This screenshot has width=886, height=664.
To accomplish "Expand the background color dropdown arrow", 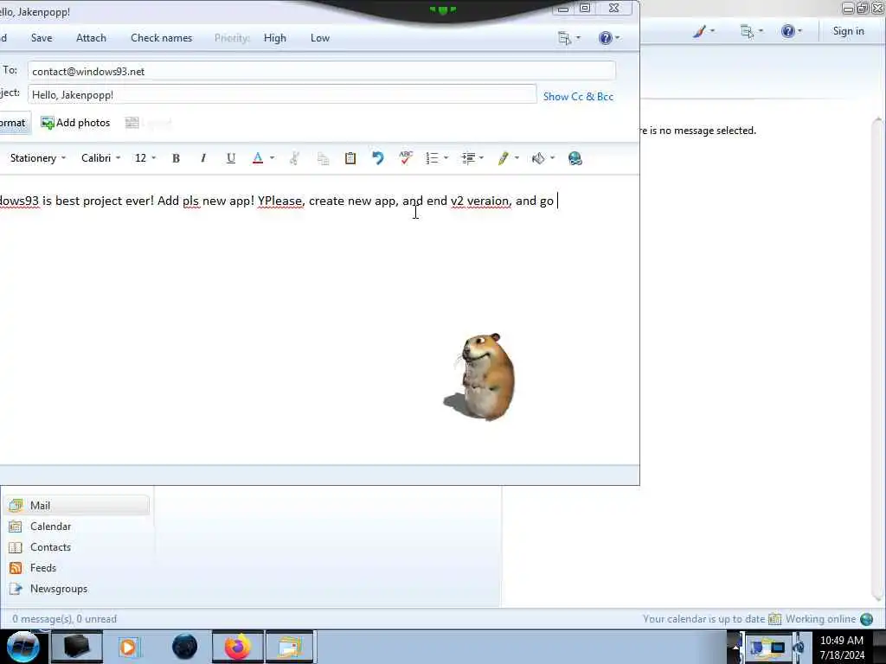I will pyautogui.click(x=552, y=158).
